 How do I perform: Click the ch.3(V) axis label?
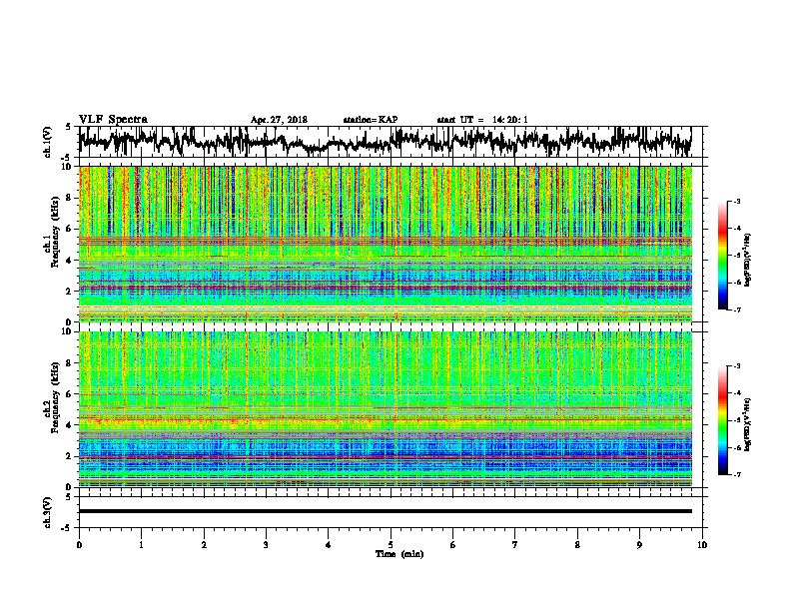[x=47, y=512]
